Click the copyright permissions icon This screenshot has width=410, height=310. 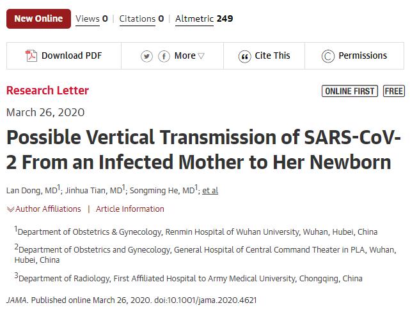(x=328, y=56)
